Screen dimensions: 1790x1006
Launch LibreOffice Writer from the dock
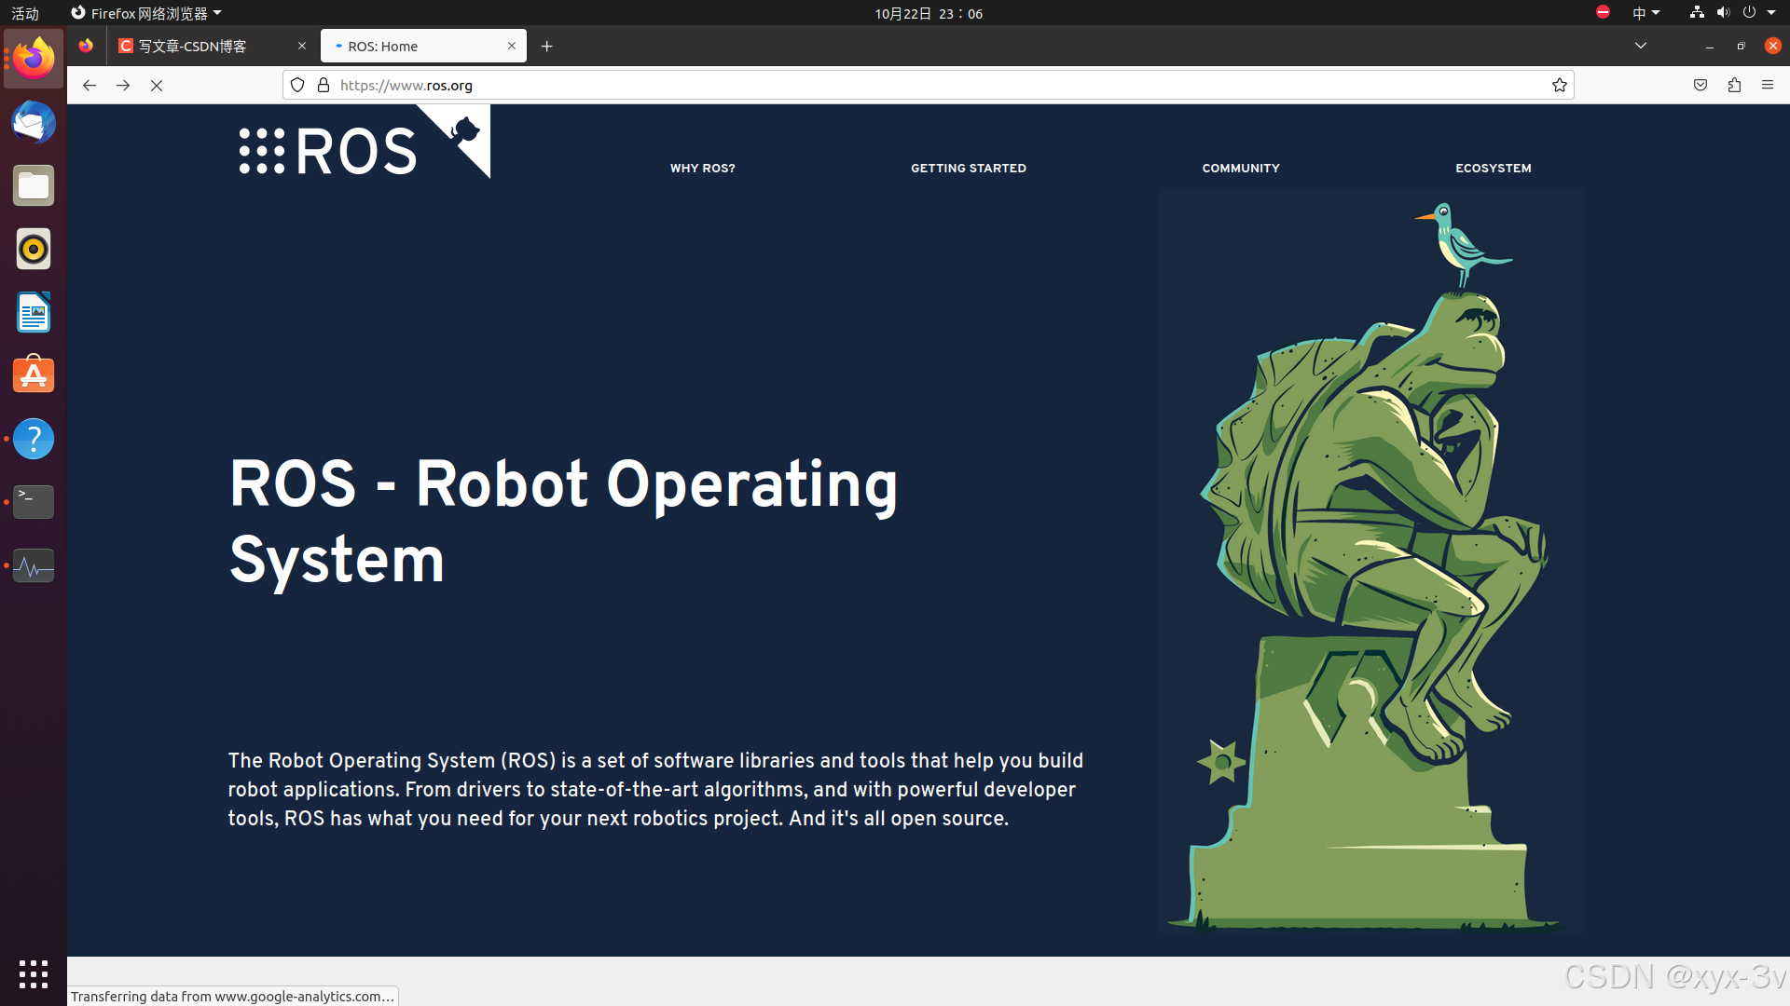point(34,312)
